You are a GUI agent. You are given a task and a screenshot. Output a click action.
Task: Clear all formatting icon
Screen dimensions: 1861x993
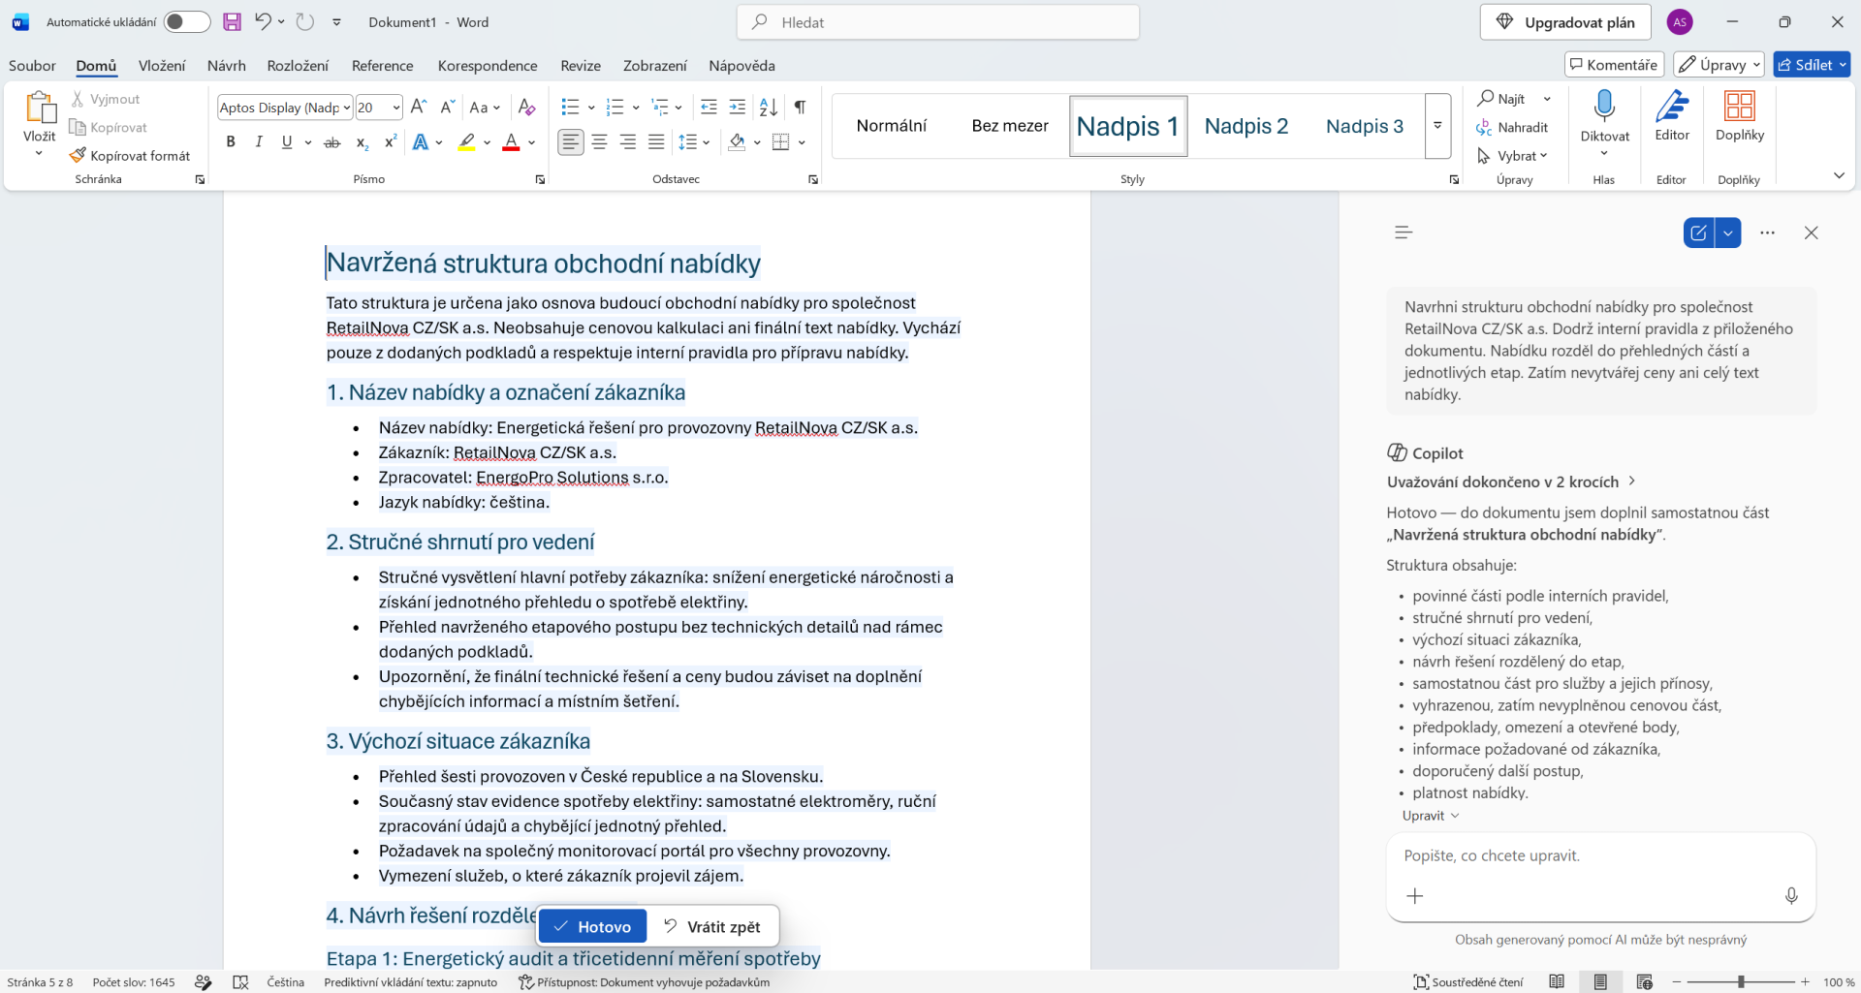pos(526,107)
